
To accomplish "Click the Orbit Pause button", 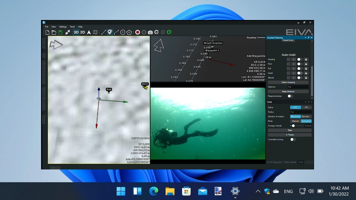I will [x=290, y=135].
